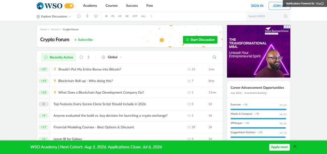The image size is (327, 154).
Task: Select the IB forum shortcut
Action: click(106, 16)
